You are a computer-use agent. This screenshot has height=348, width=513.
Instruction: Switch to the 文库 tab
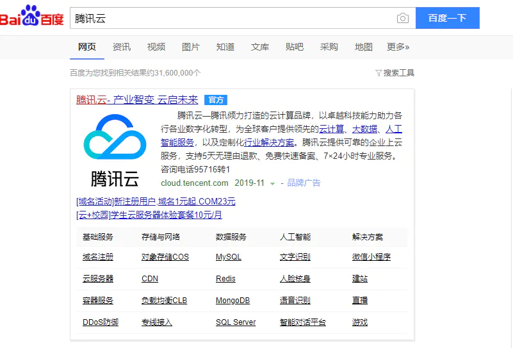pos(260,47)
